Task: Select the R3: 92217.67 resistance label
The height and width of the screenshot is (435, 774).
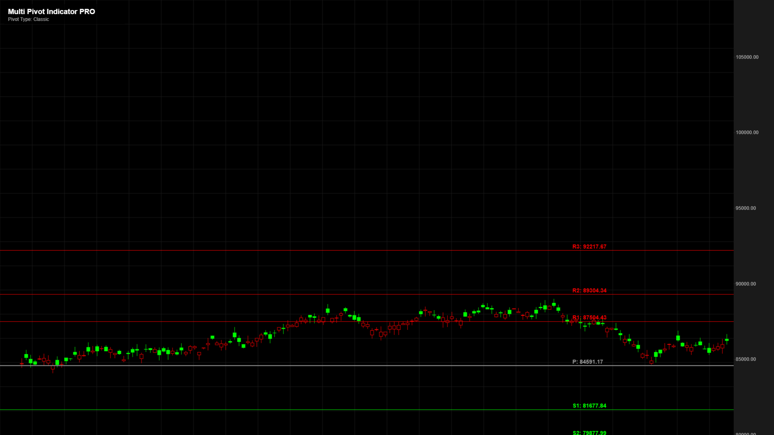Action: click(589, 246)
